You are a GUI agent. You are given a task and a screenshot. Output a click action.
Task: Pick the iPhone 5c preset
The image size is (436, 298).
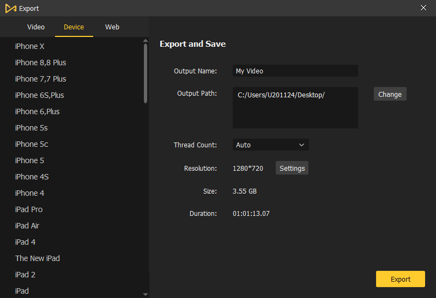coord(32,144)
